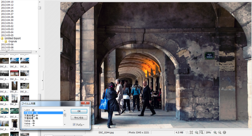Screen dimensions: 252x136
Task: Open folder 2013-04-28
Action: 7,17
